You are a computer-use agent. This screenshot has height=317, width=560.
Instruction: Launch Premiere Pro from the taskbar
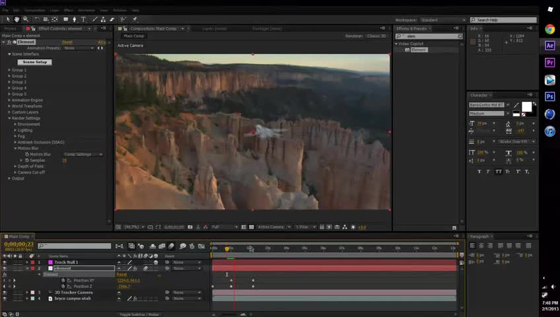549,63
